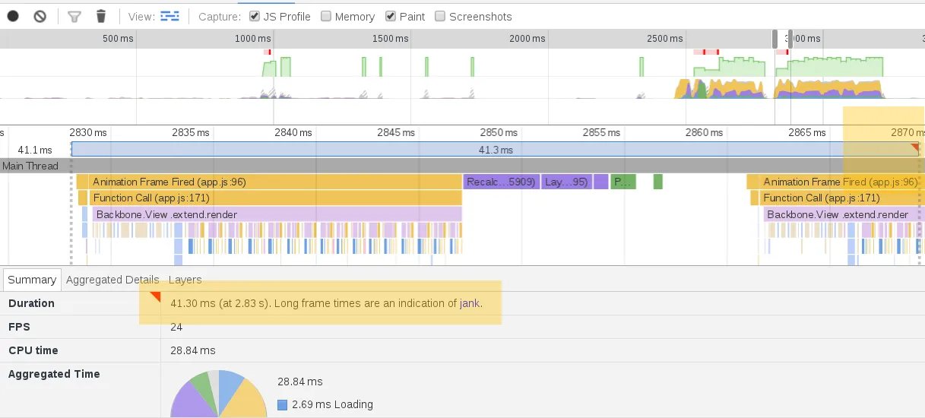Viewport: 925px width, 418px height.
Task: Open the Aggregated Details tab
Action: click(x=112, y=280)
